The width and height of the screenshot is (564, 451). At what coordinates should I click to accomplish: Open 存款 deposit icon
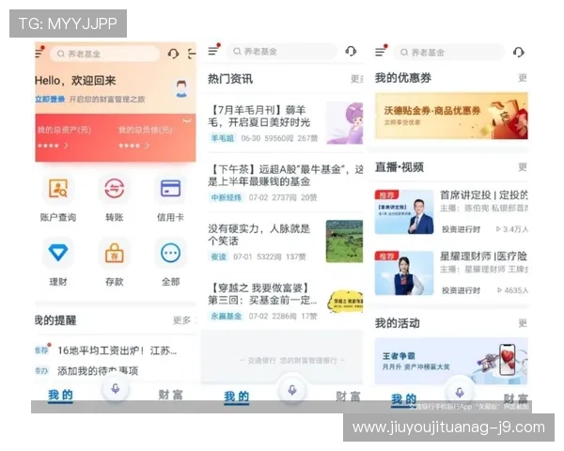click(x=115, y=253)
